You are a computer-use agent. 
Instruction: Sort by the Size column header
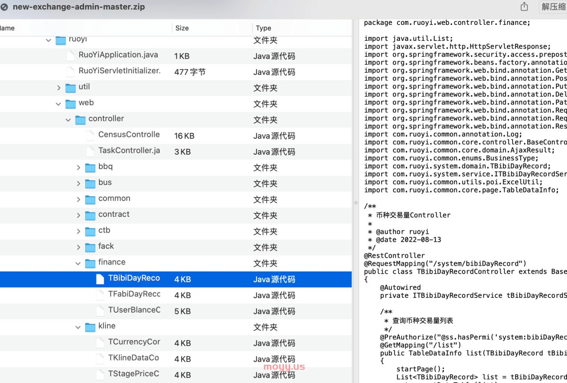point(182,28)
